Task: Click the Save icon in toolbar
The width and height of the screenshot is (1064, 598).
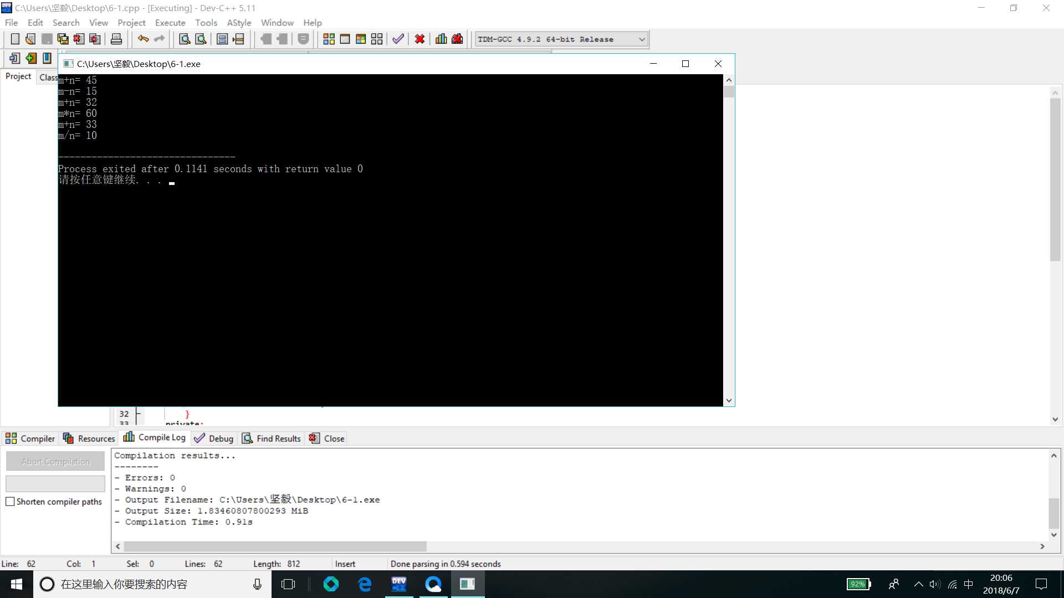Action: click(47, 39)
